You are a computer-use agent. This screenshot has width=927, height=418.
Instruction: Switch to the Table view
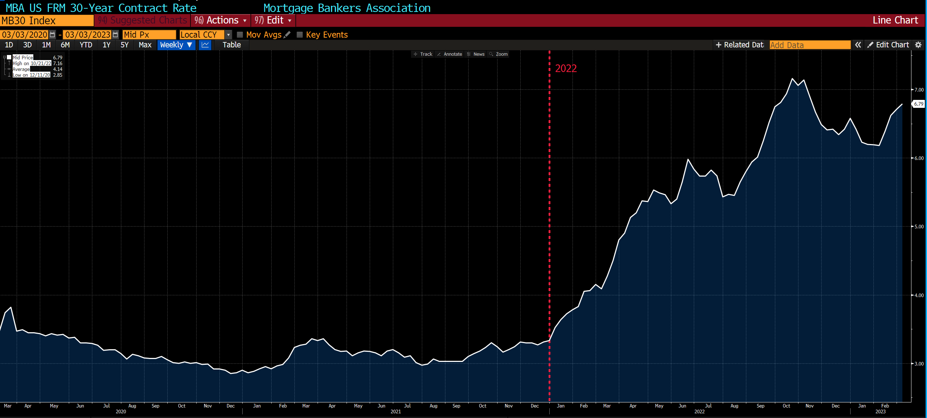[x=231, y=45]
